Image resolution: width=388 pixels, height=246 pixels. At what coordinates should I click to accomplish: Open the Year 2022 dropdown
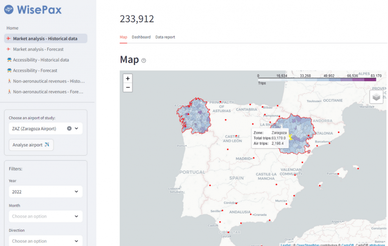pos(45,192)
